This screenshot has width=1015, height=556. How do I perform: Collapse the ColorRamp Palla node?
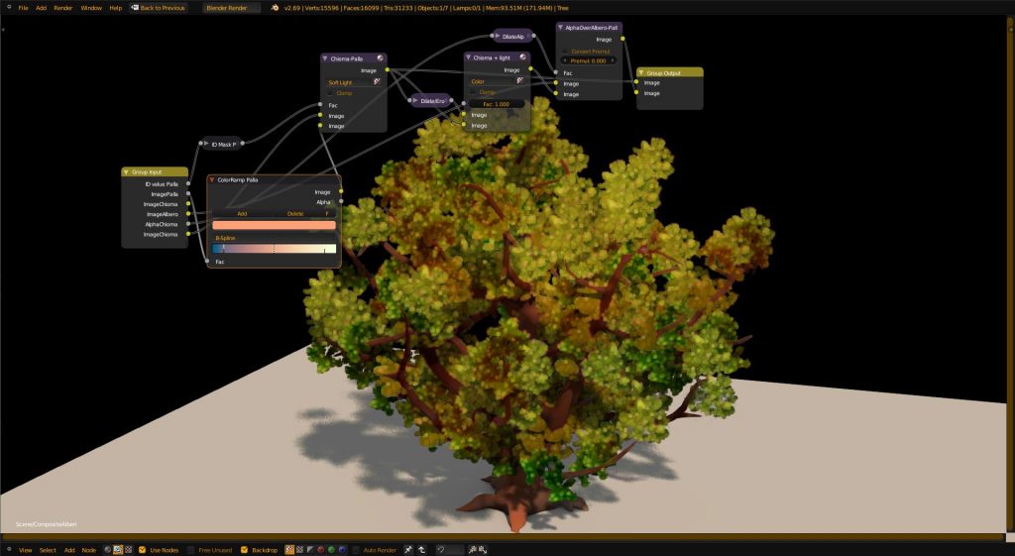(x=212, y=180)
